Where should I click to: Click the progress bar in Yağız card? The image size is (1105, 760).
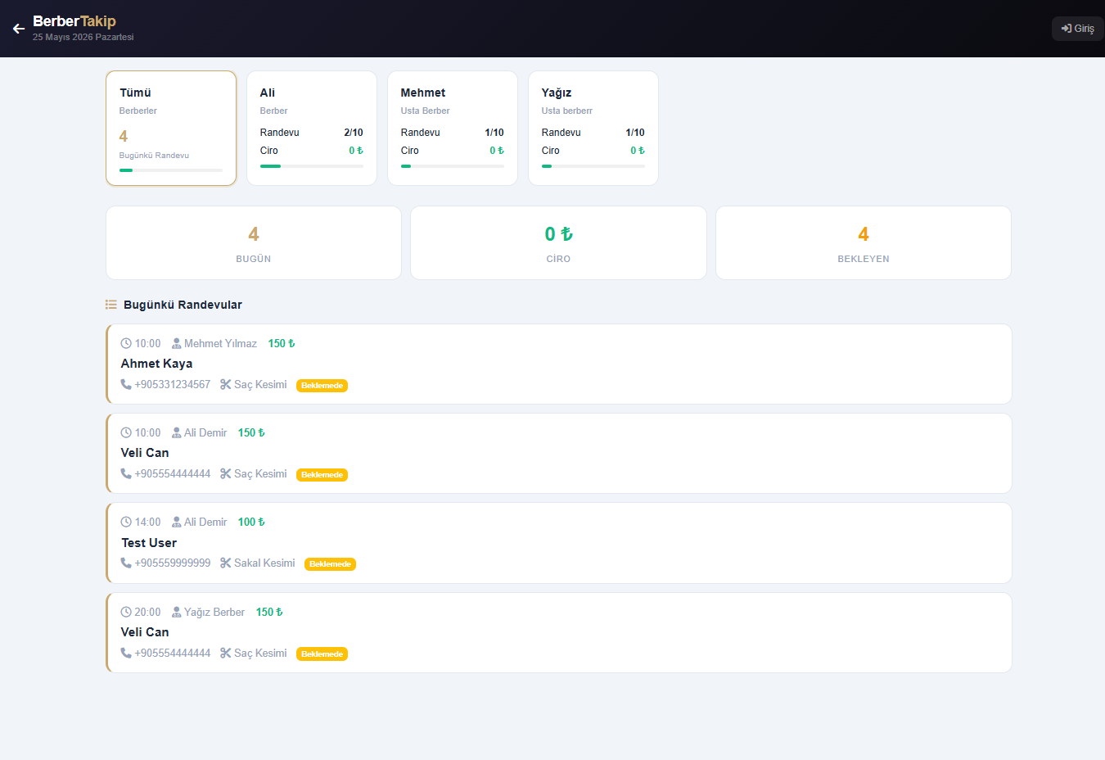(593, 166)
